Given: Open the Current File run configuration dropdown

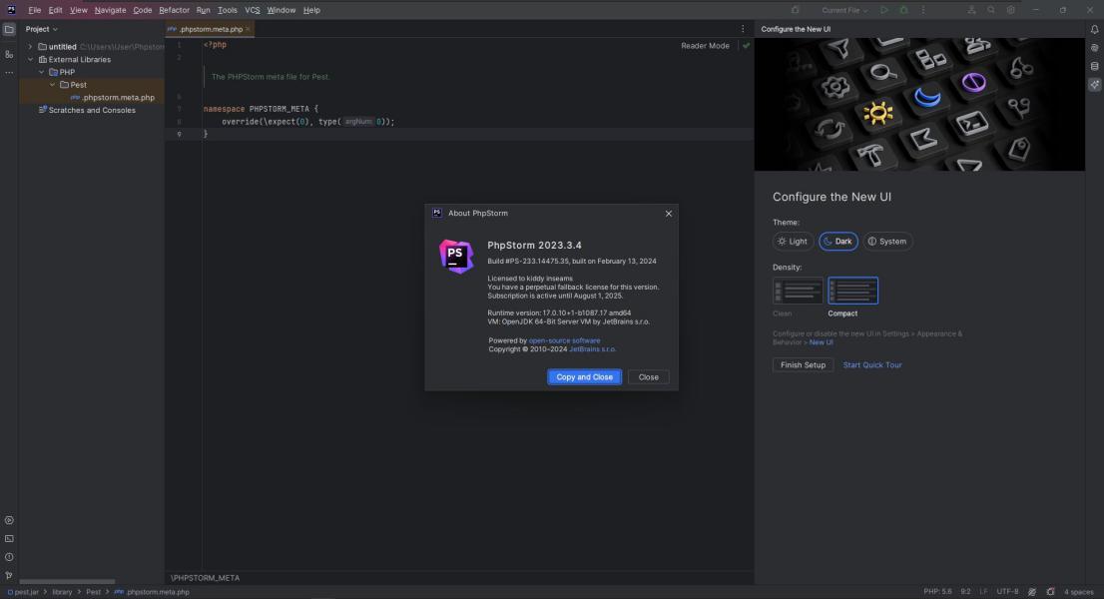Looking at the screenshot, I should click(844, 10).
